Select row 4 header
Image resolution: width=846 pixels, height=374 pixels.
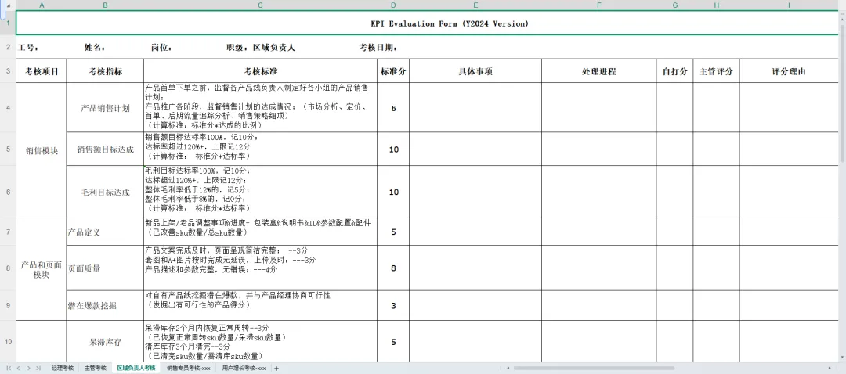click(8, 107)
